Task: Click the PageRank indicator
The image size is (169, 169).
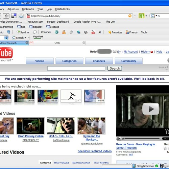Action: point(38,37)
